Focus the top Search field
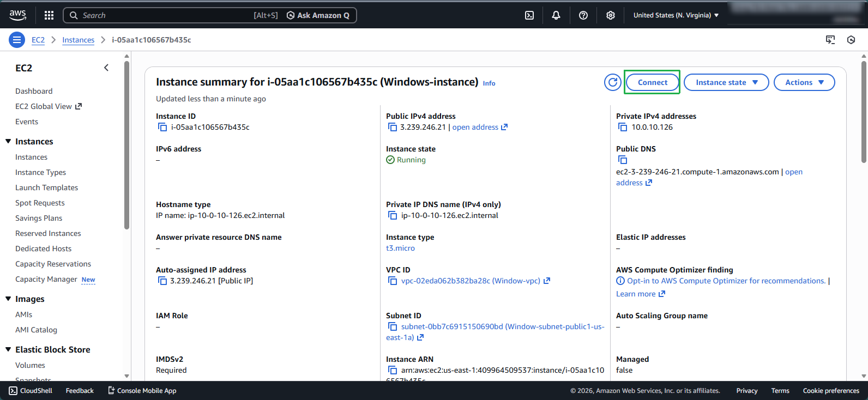The width and height of the screenshot is (868, 400). coord(210,15)
